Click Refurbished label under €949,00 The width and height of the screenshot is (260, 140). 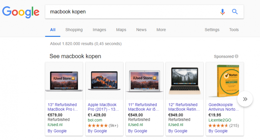(179, 119)
